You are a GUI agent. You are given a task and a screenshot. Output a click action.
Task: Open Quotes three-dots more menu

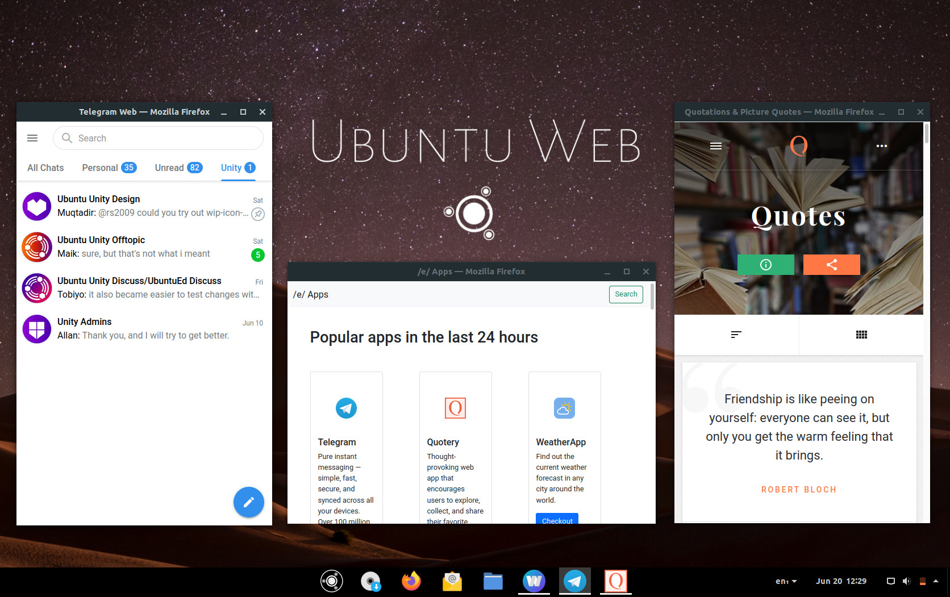click(882, 146)
